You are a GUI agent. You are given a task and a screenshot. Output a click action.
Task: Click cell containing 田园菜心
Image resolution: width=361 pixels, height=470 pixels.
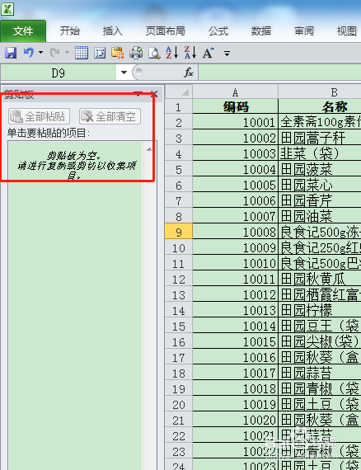[x=320, y=185]
